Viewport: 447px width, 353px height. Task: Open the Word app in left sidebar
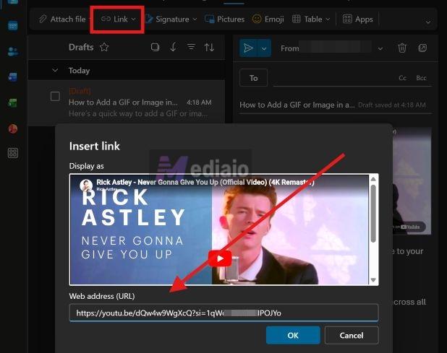(12, 77)
